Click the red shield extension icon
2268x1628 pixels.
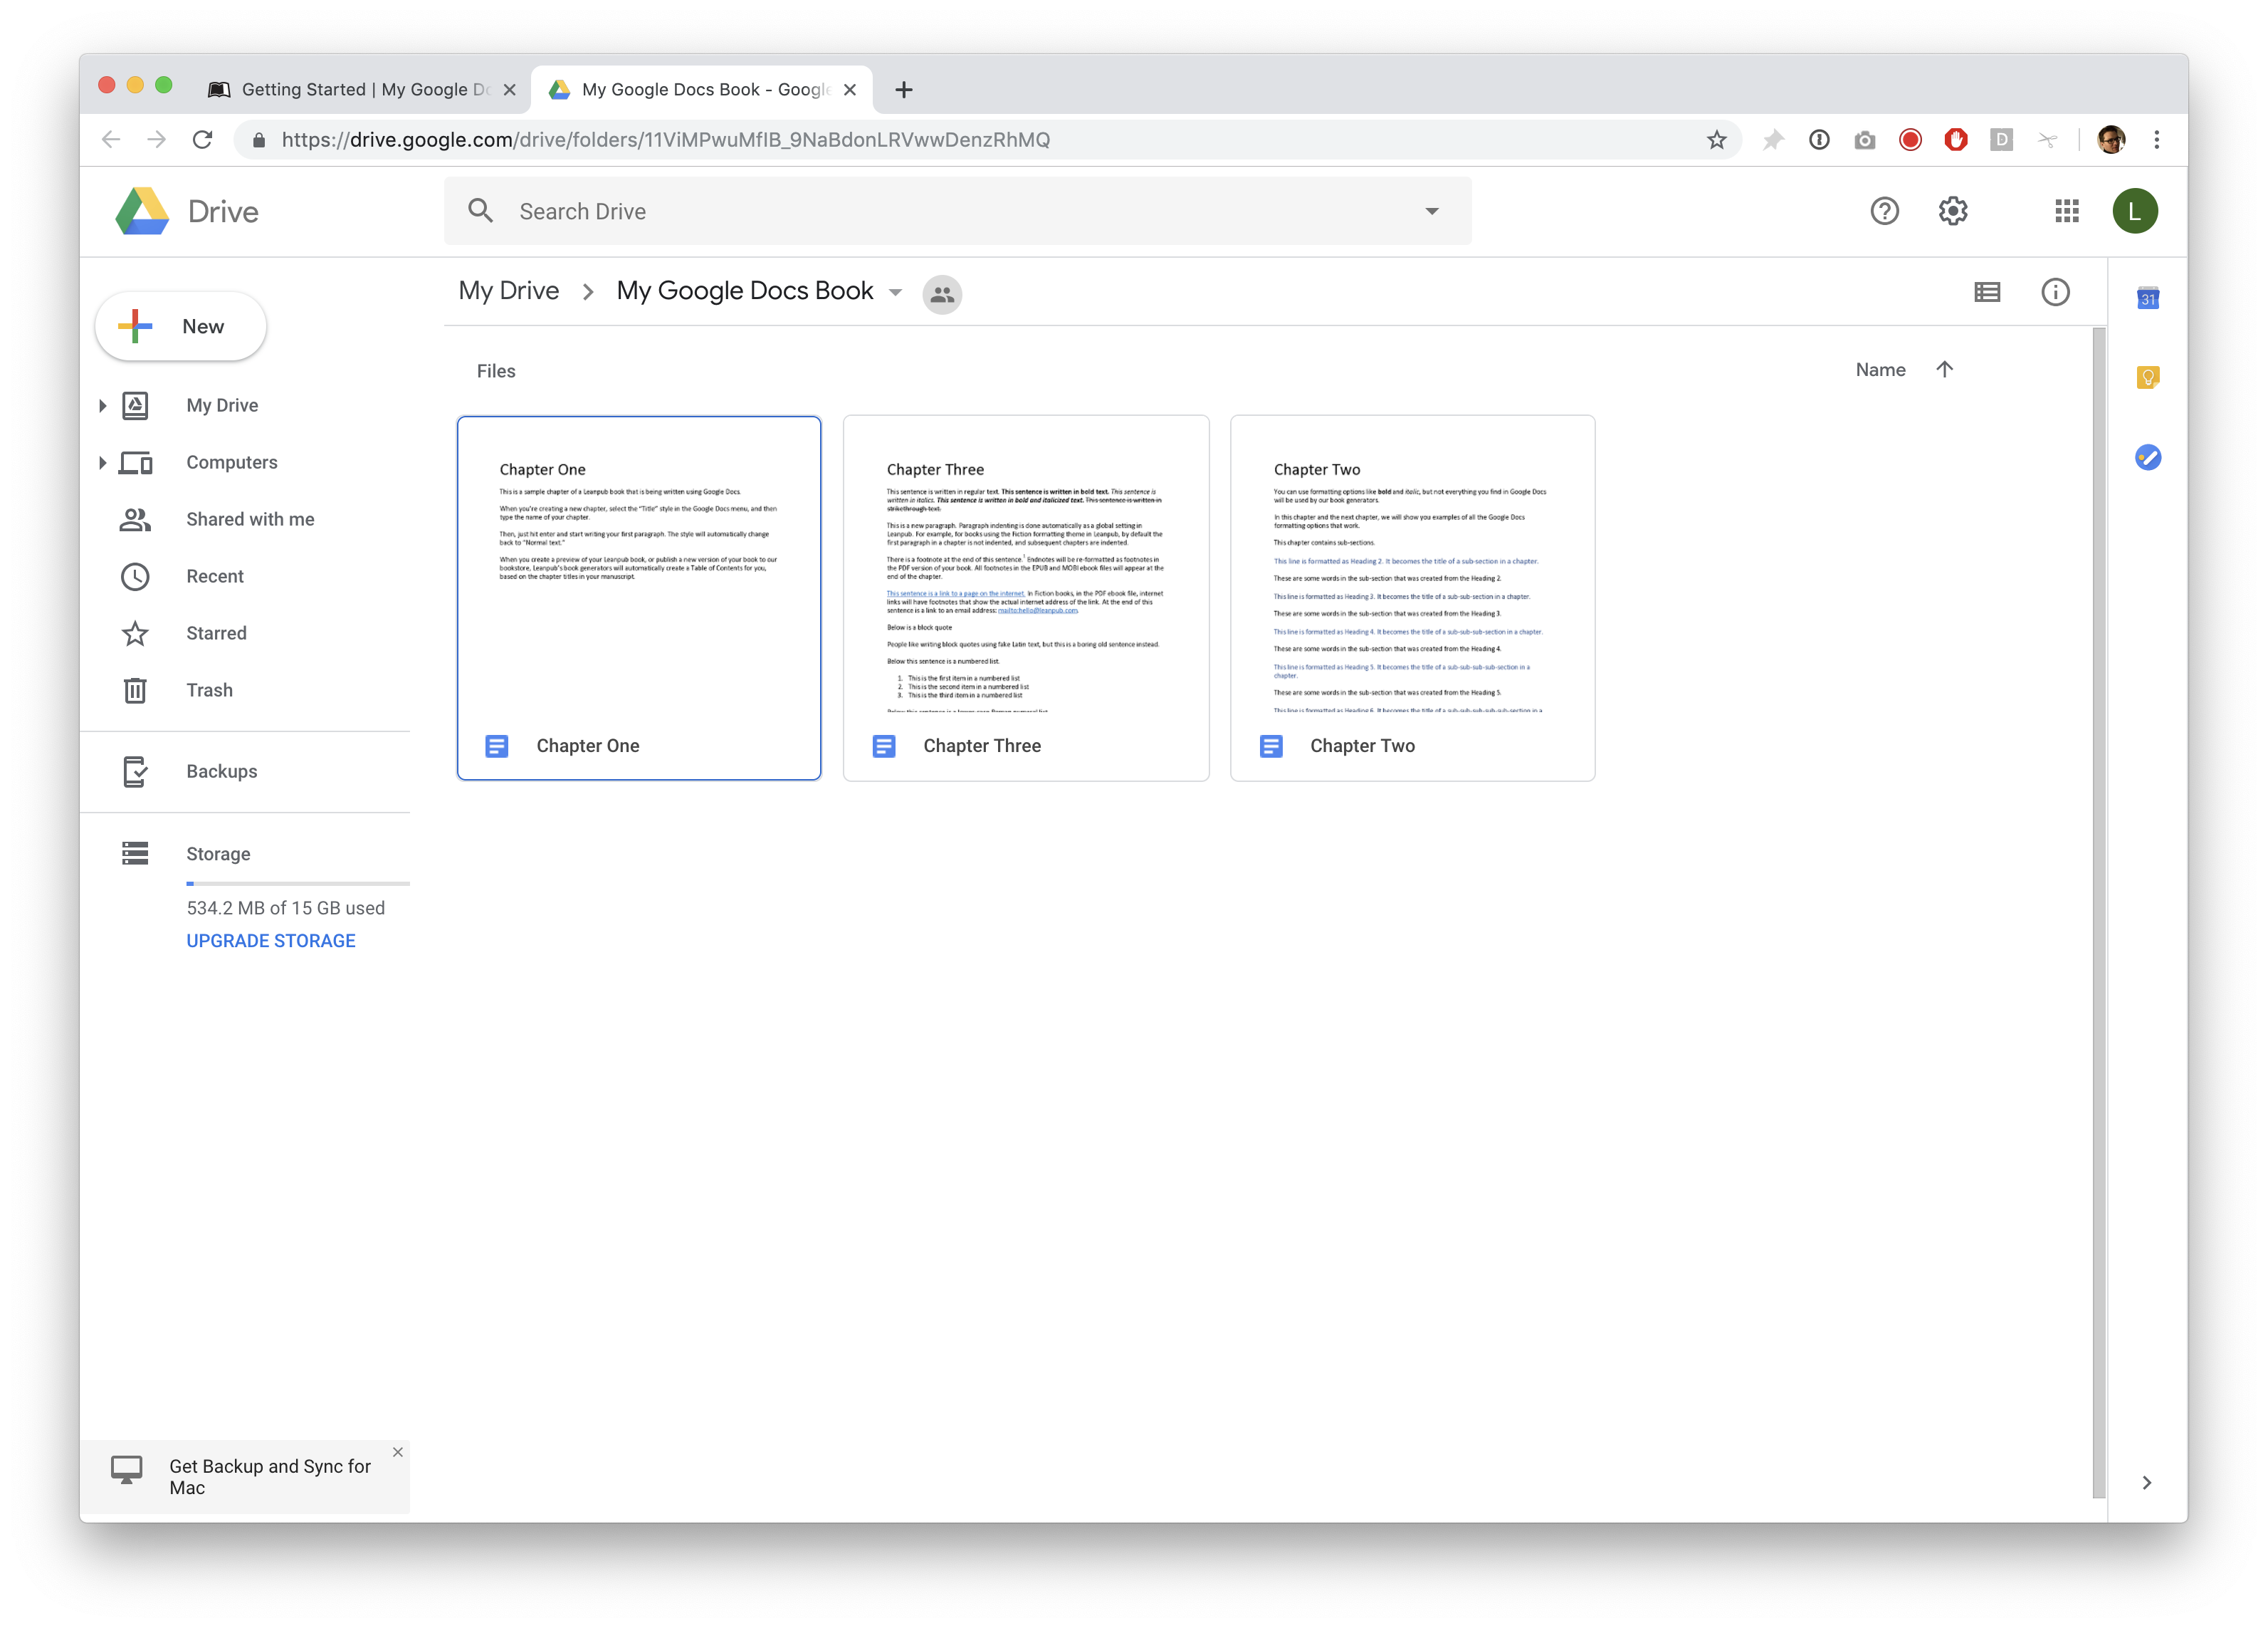(1956, 140)
